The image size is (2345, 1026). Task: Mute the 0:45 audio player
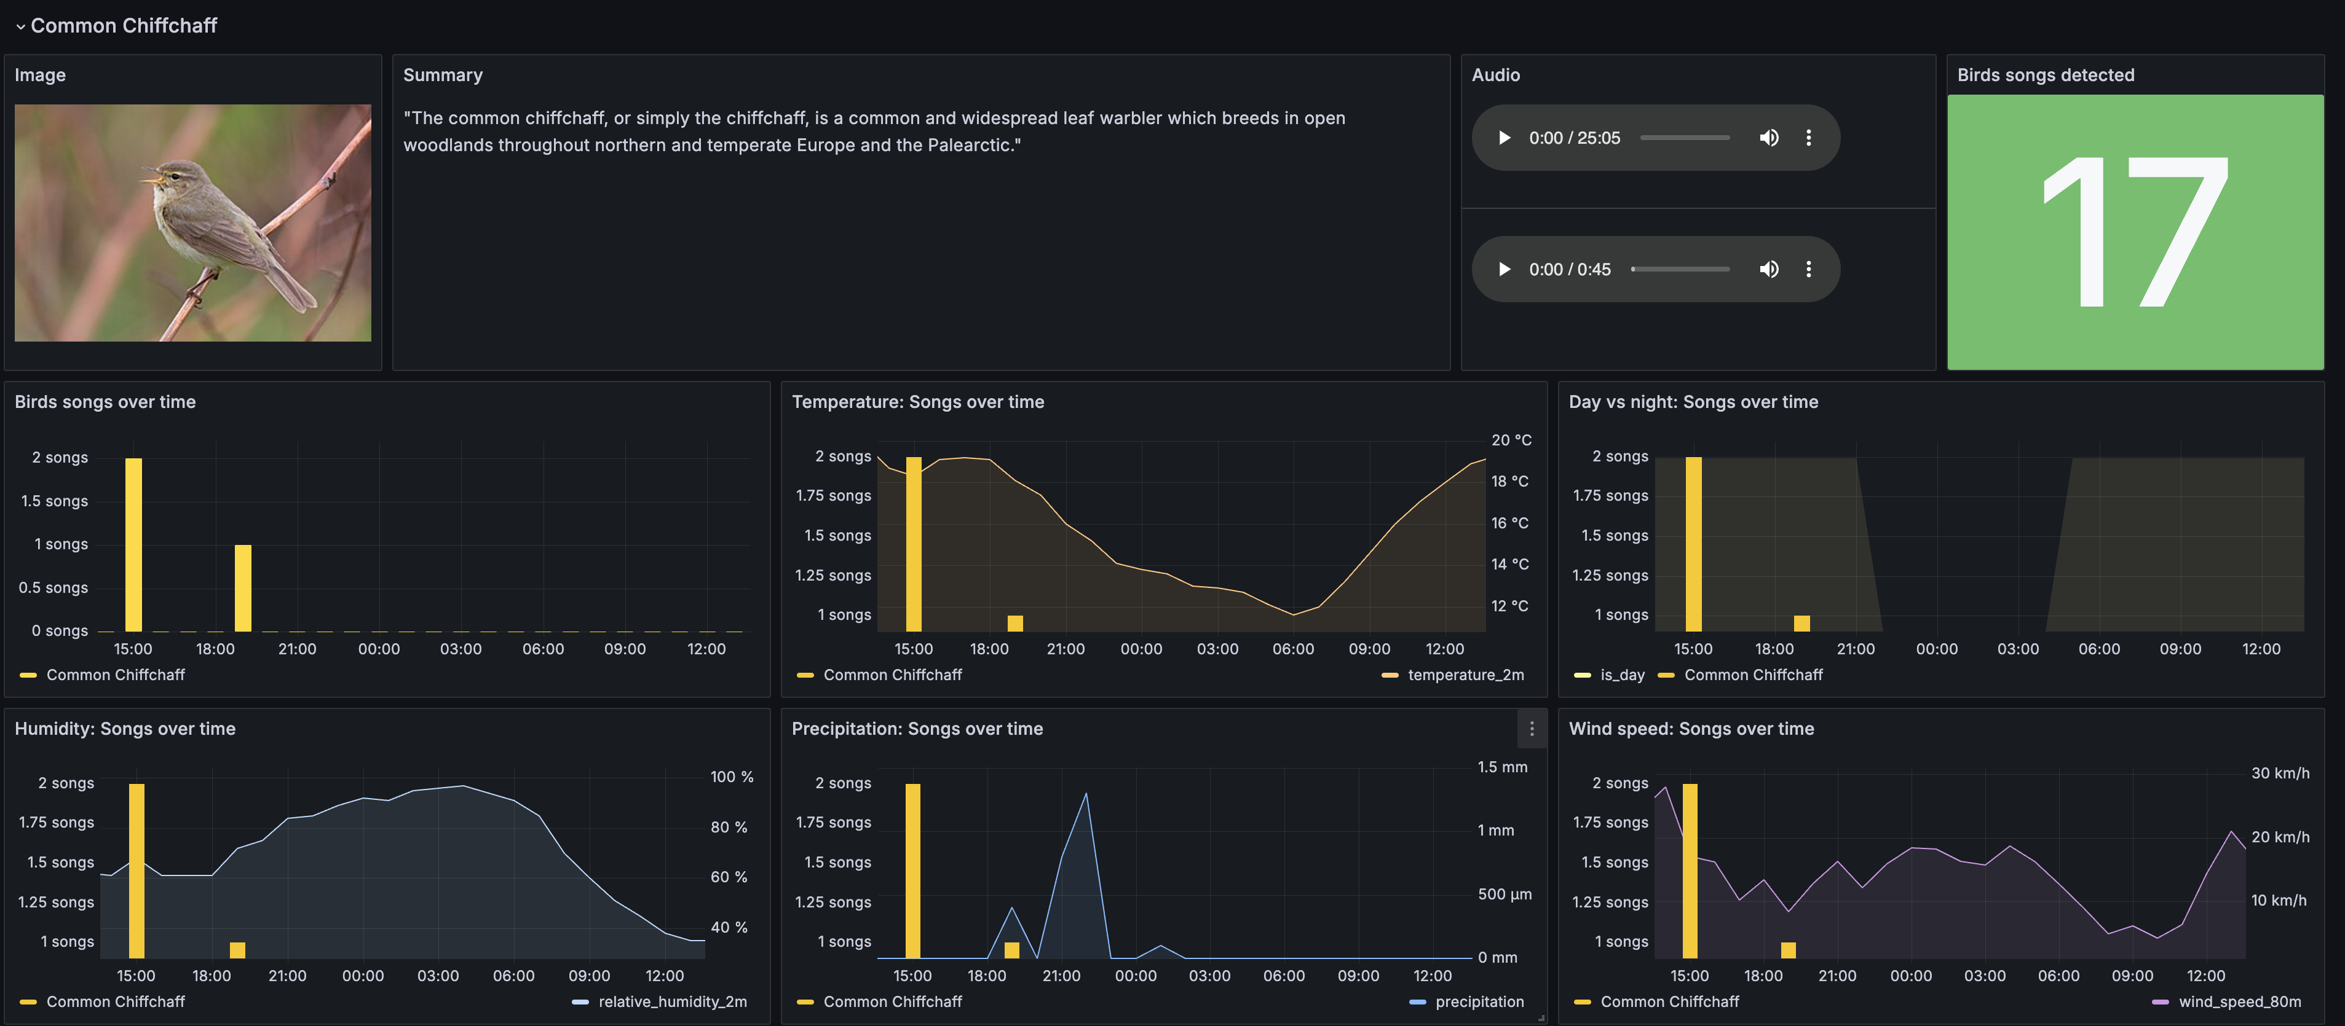coord(1768,269)
